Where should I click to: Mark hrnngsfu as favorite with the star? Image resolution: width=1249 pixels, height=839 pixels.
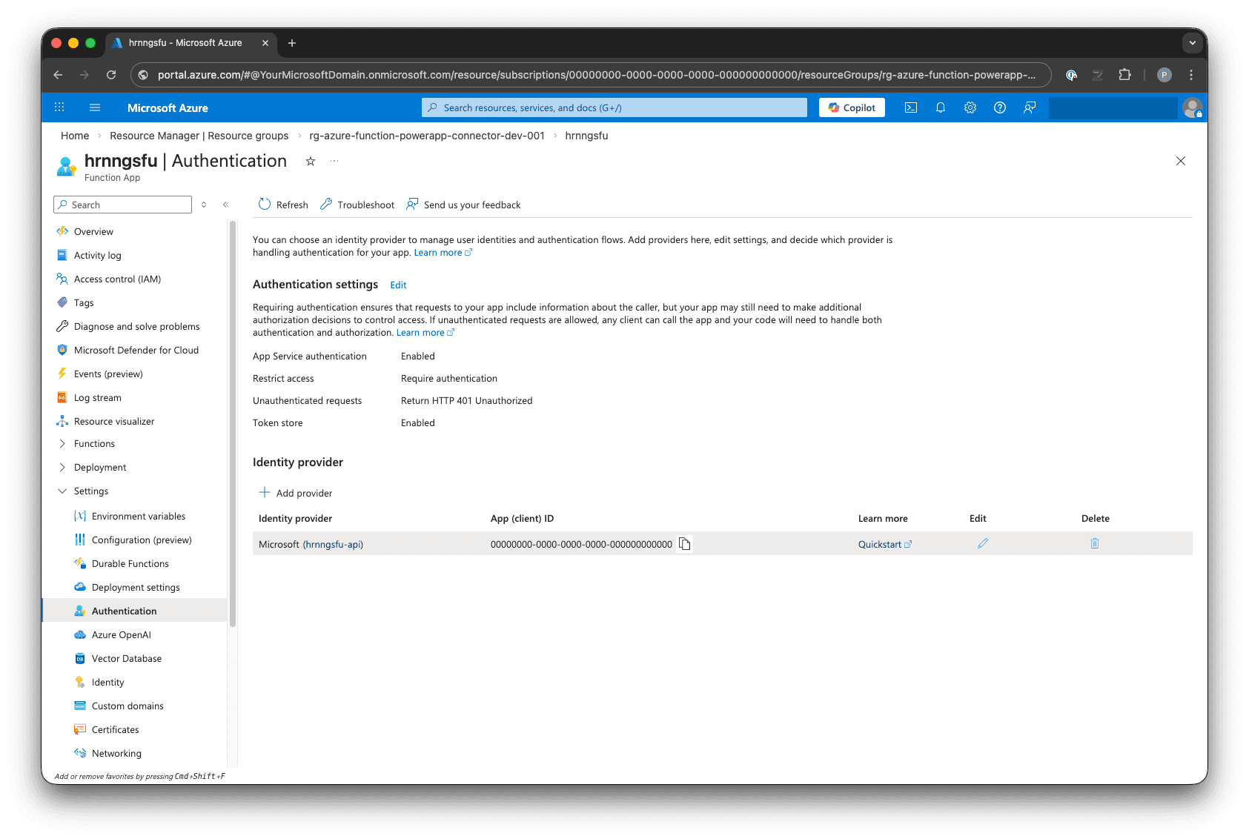coord(311,161)
